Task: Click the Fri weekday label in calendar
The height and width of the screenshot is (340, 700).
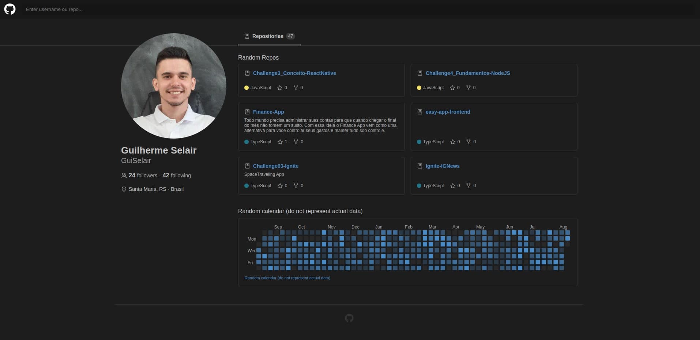Action: 250,263
